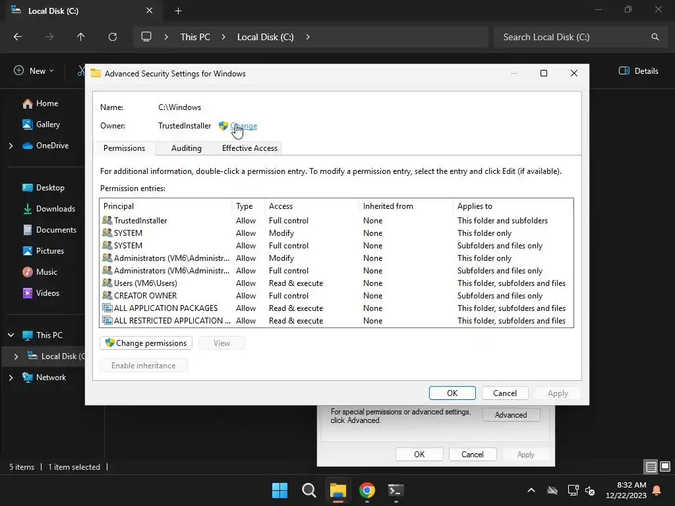Expand the Network tree node

pyautogui.click(x=11, y=378)
